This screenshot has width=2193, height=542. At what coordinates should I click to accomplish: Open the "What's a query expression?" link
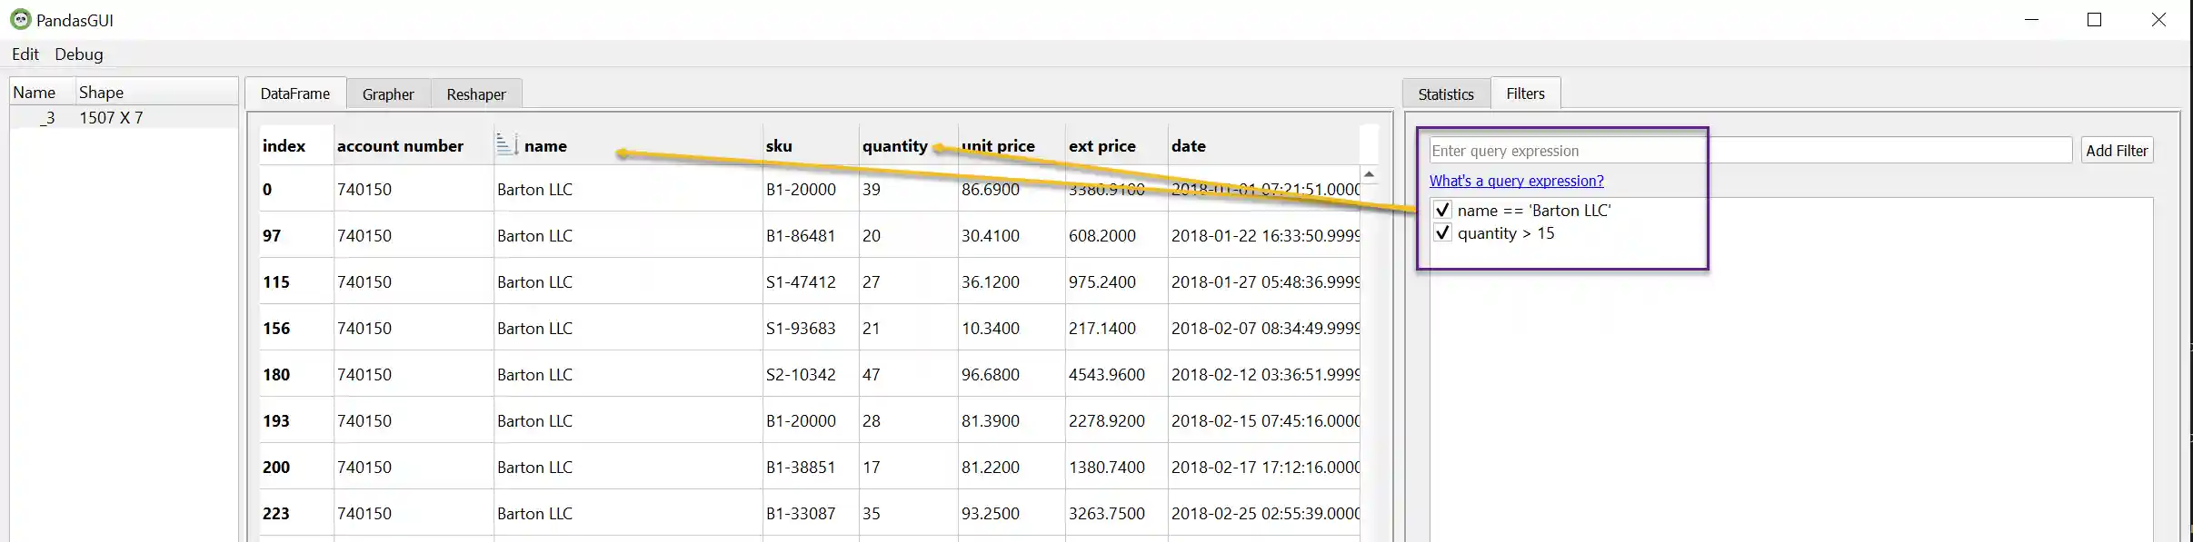[x=1516, y=181]
